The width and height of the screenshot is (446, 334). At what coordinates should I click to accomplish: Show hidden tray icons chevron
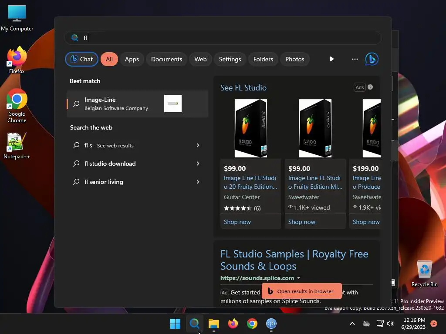(x=352, y=324)
